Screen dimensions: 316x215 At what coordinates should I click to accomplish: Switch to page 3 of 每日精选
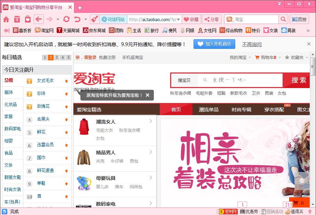click(57, 58)
